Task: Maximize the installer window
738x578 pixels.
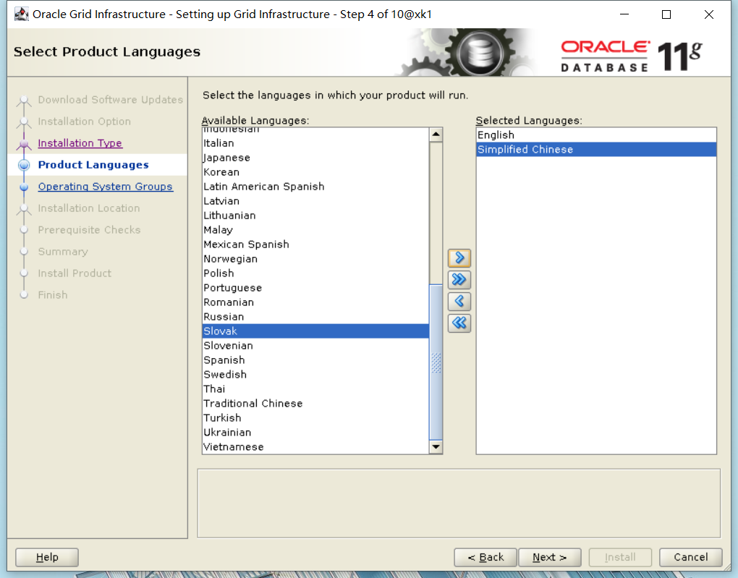Action: [x=666, y=14]
